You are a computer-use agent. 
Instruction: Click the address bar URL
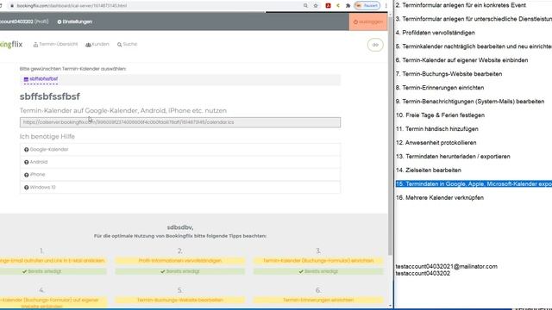click(x=72, y=6)
